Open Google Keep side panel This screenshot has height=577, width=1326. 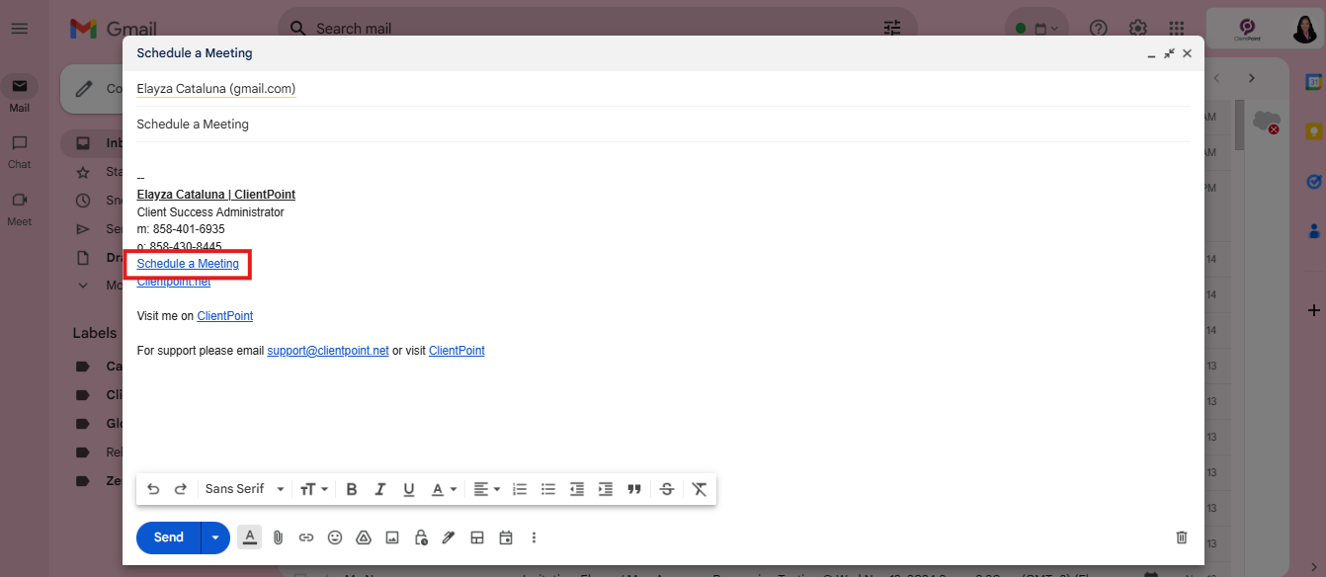coord(1314,131)
